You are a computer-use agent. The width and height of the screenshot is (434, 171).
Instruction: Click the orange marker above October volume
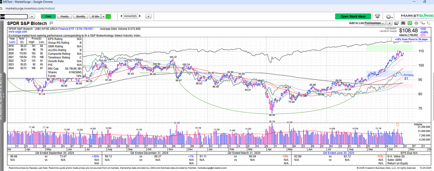coord(399,124)
